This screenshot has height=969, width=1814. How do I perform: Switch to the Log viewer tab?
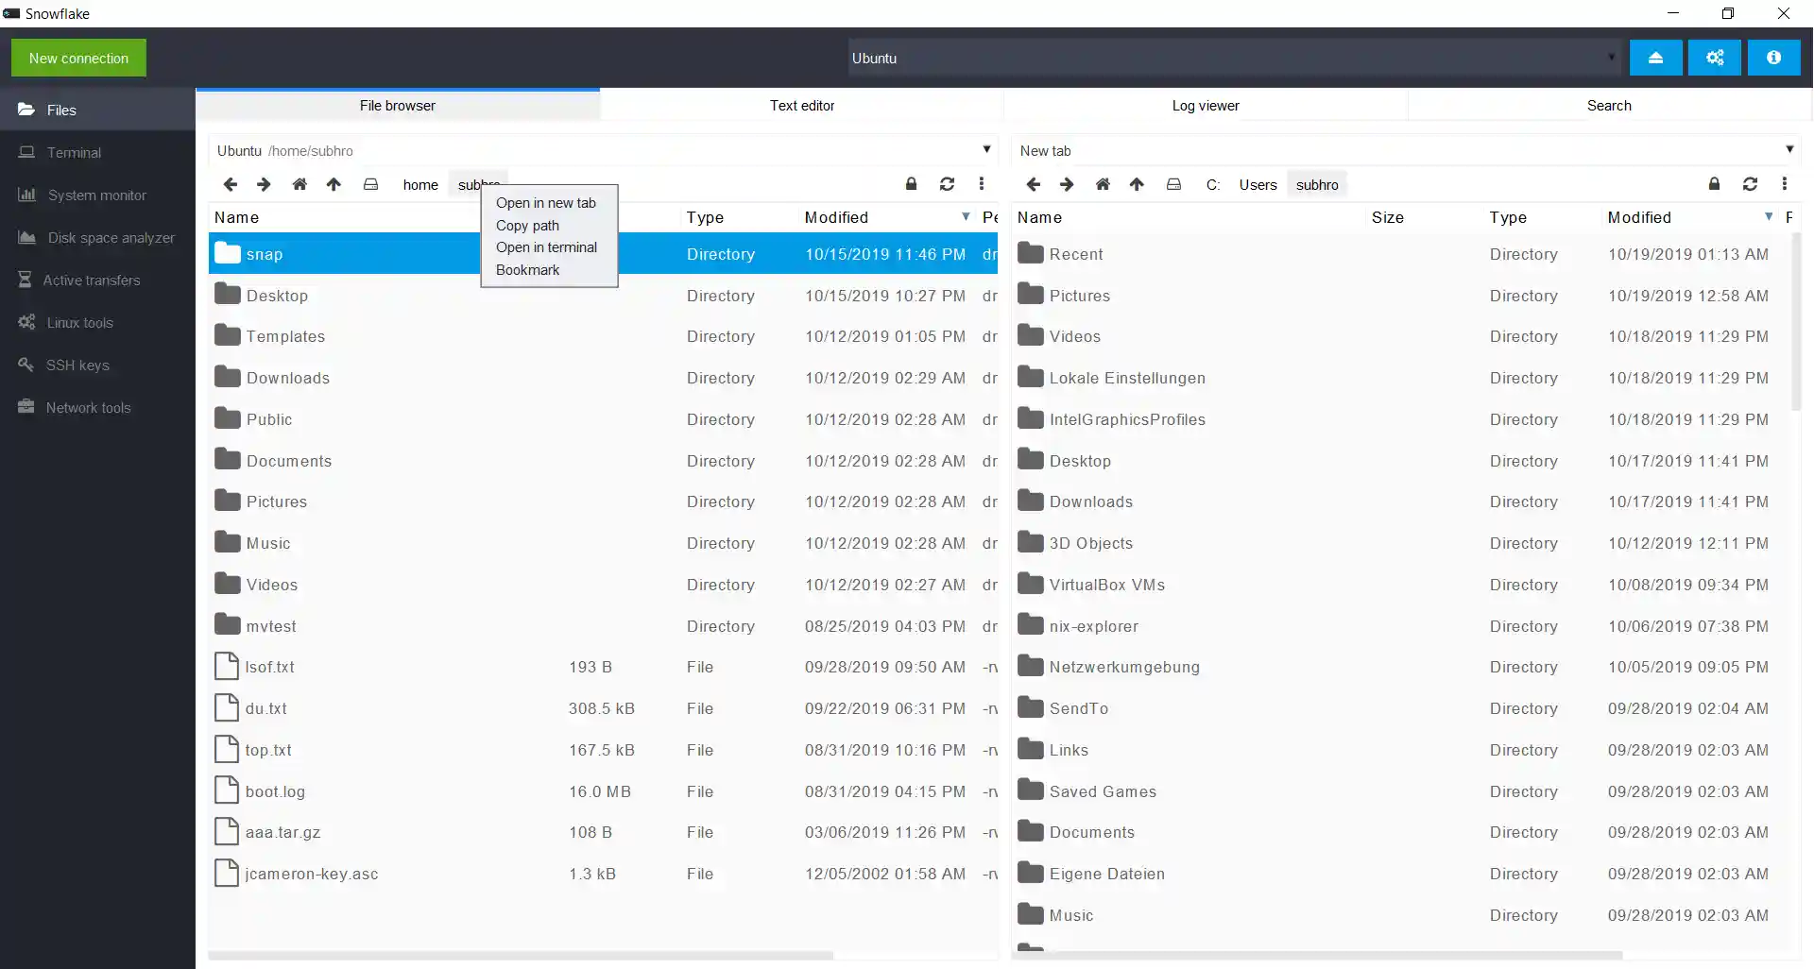point(1205,106)
